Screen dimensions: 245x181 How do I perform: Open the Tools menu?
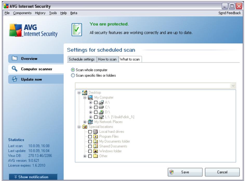pyautogui.click(x=53, y=13)
